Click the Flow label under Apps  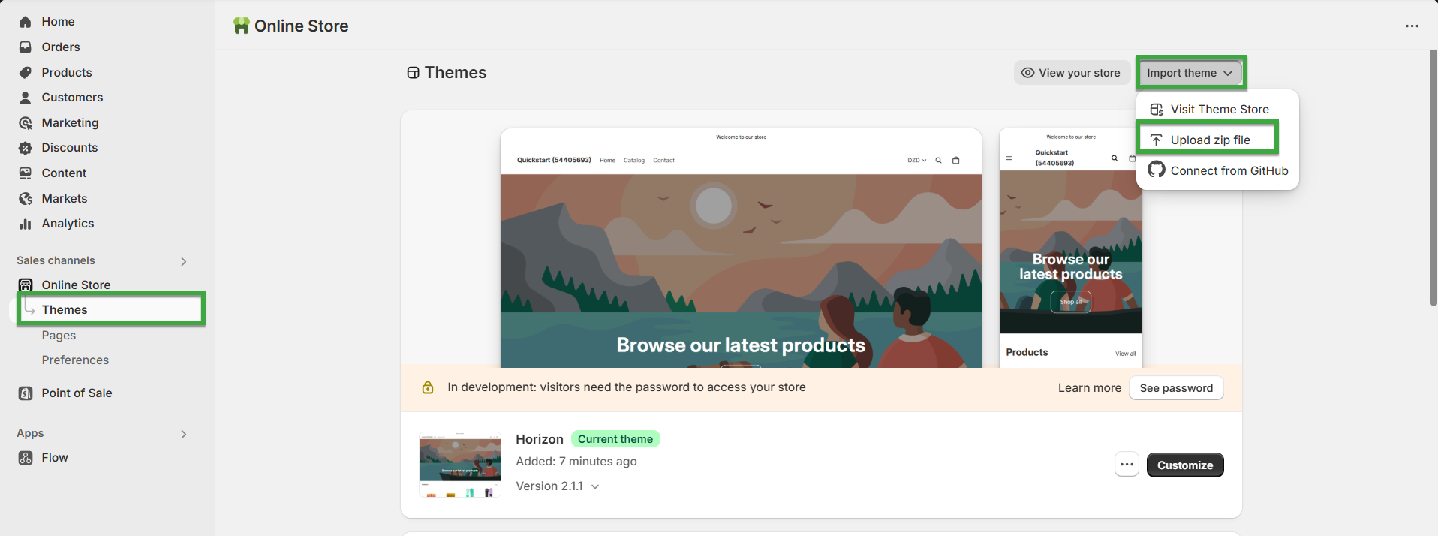coord(55,458)
